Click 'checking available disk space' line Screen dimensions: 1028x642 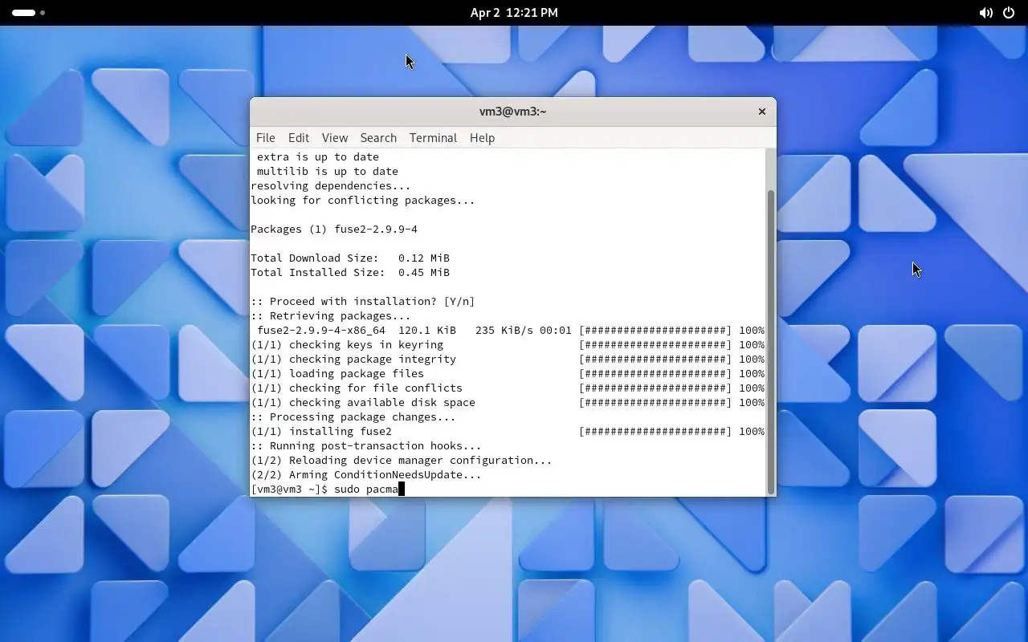(x=508, y=402)
